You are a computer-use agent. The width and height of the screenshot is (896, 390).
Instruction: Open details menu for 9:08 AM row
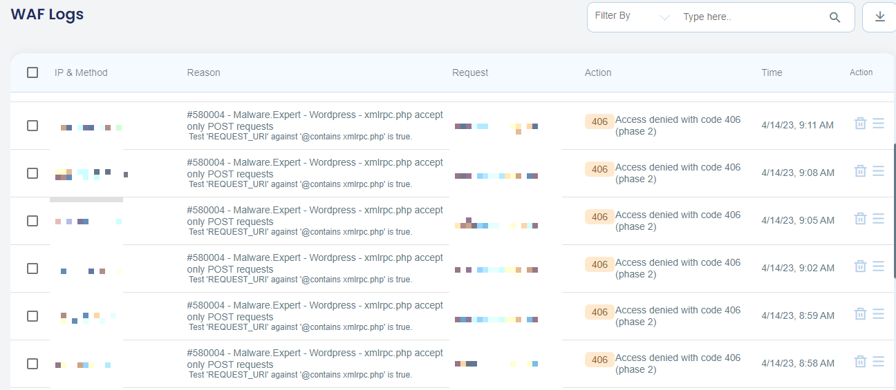coord(878,170)
